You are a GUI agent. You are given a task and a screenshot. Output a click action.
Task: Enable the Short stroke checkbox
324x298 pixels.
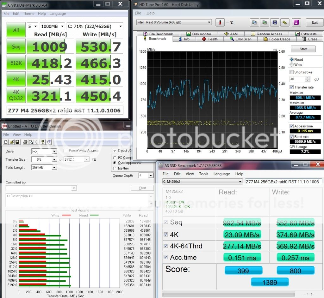[x=292, y=72]
